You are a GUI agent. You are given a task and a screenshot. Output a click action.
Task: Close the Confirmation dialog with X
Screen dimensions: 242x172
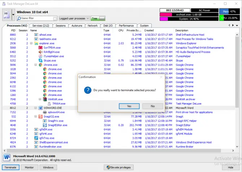(x=161, y=77)
